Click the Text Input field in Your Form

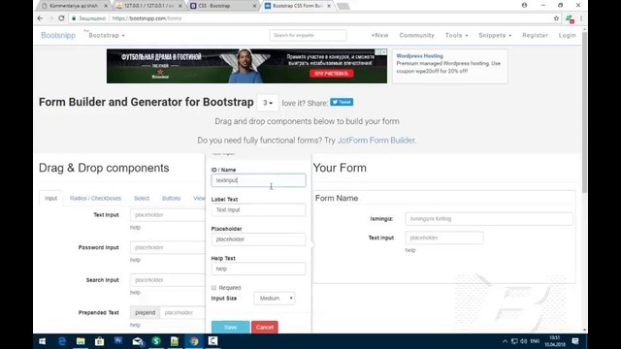(x=444, y=238)
